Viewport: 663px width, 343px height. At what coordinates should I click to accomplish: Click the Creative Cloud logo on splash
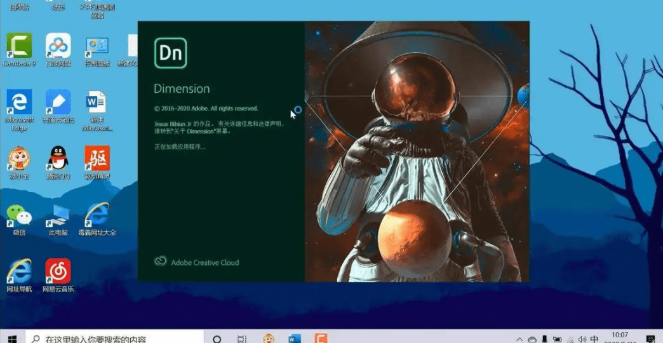coord(161,261)
